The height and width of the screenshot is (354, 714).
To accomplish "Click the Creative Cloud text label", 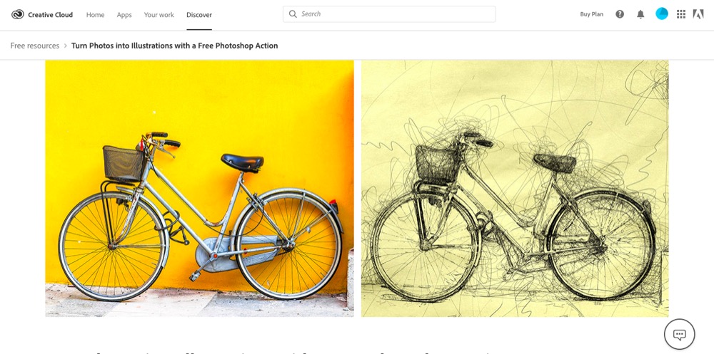I will tap(50, 14).
